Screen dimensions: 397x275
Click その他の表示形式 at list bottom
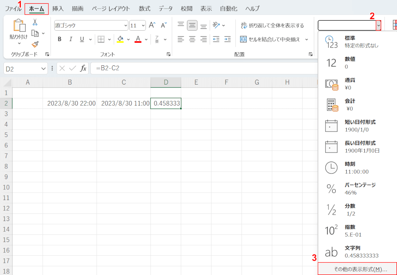(x=357, y=269)
